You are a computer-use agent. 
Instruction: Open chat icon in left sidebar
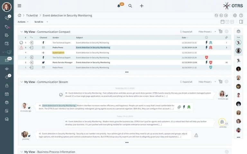pos(7,18)
